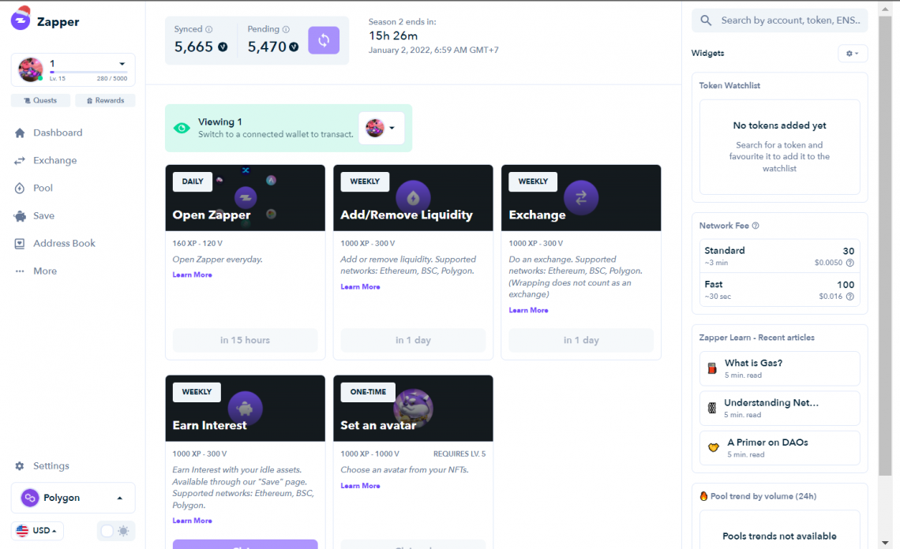Open the Viewing wallet avatar dropdown
The image size is (900, 549).
click(381, 128)
